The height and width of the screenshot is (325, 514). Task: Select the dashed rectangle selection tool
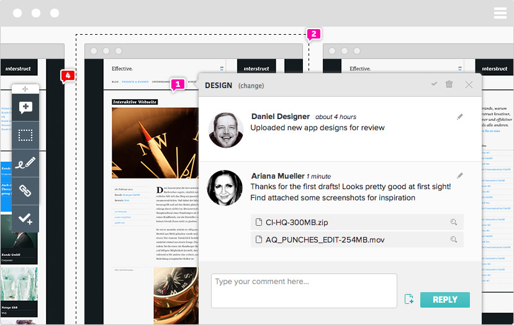coord(25,135)
